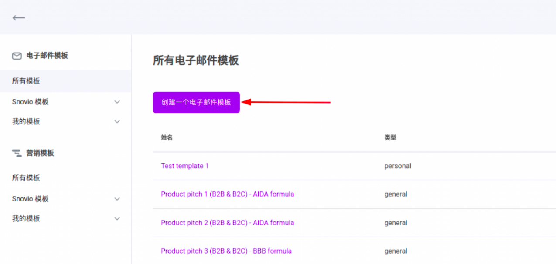Image resolution: width=556 pixels, height=264 pixels.
Task: Expand 我的模板 chevron in campaign templates
Action: pyautogui.click(x=117, y=219)
